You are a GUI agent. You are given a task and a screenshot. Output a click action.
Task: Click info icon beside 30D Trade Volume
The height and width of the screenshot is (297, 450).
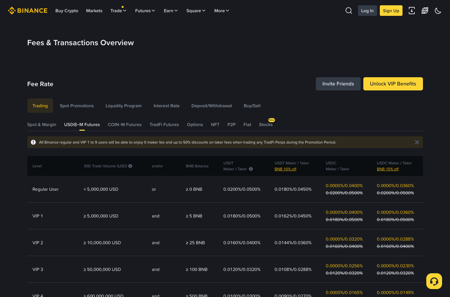click(x=130, y=166)
